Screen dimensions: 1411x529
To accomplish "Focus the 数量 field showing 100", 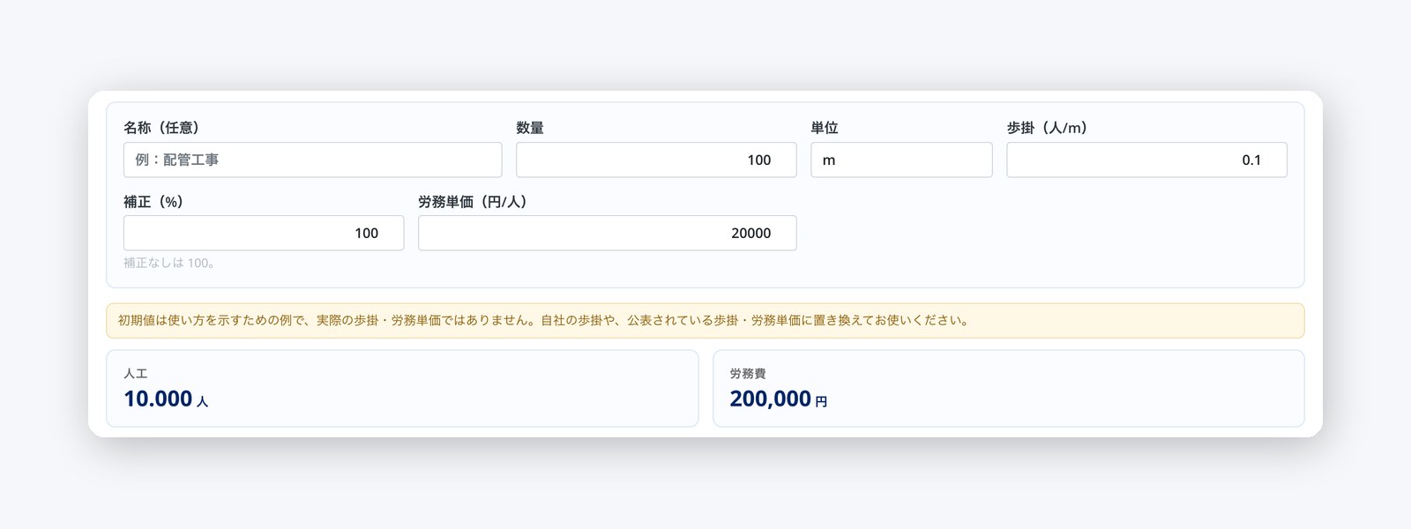I will point(656,160).
